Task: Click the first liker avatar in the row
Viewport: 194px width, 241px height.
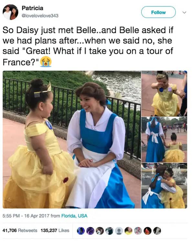Action: coord(81,231)
